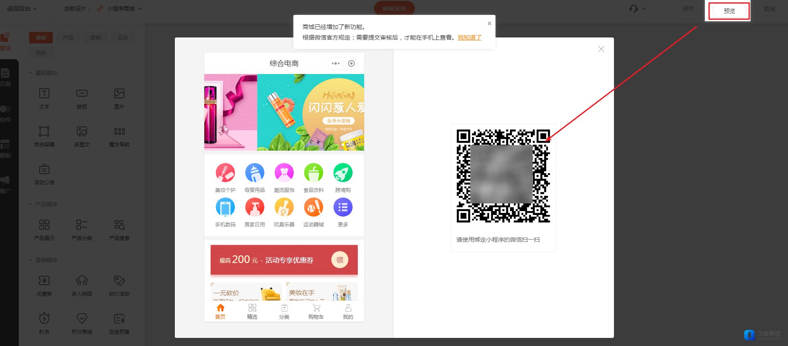The height and width of the screenshot is (346, 788).
Task: Click the 美妆个护 category icon
Action: pyautogui.click(x=225, y=173)
